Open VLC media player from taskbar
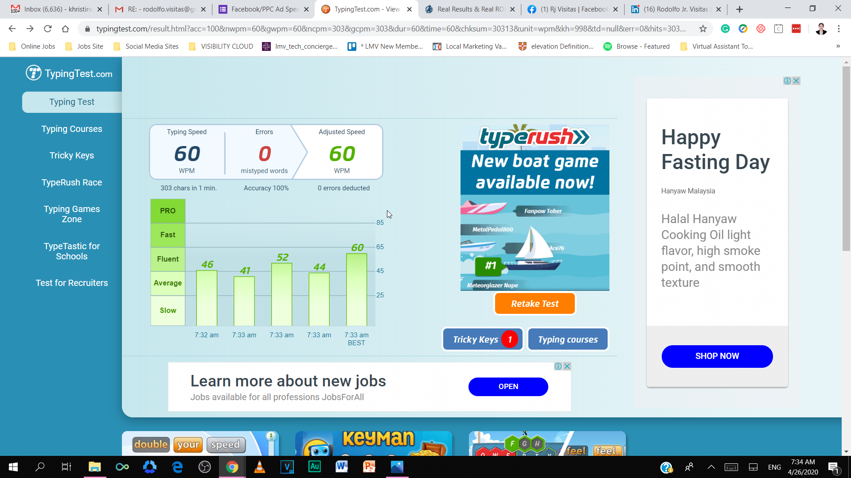The height and width of the screenshot is (478, 851). pos(260,467)
